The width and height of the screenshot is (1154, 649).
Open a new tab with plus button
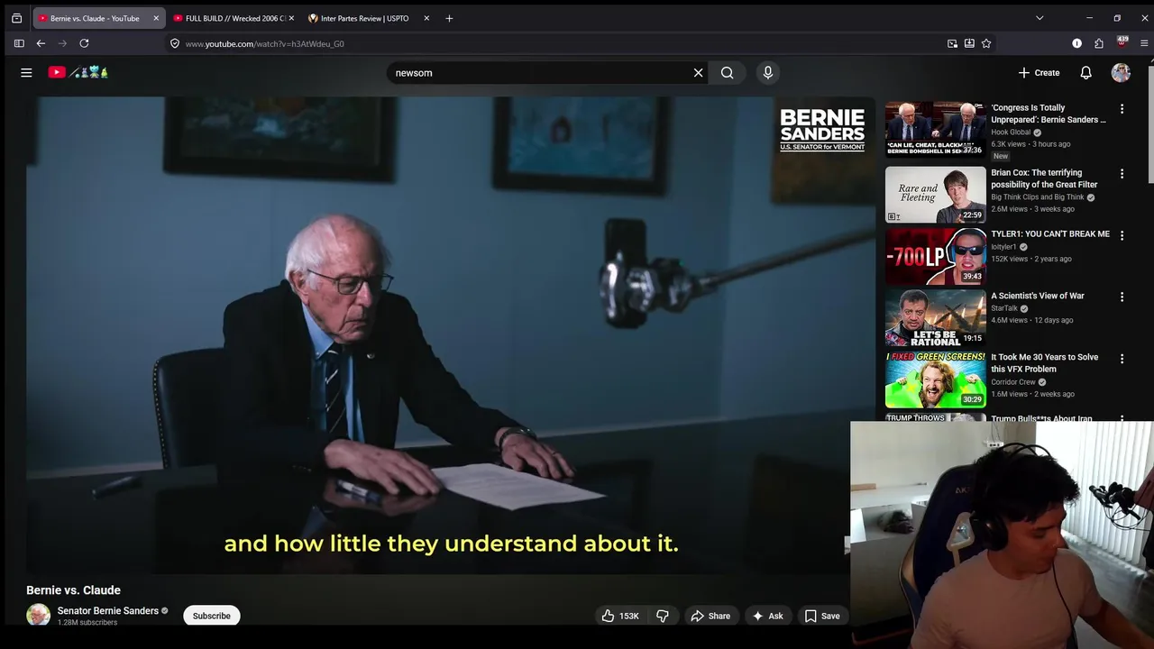(449, 18)
